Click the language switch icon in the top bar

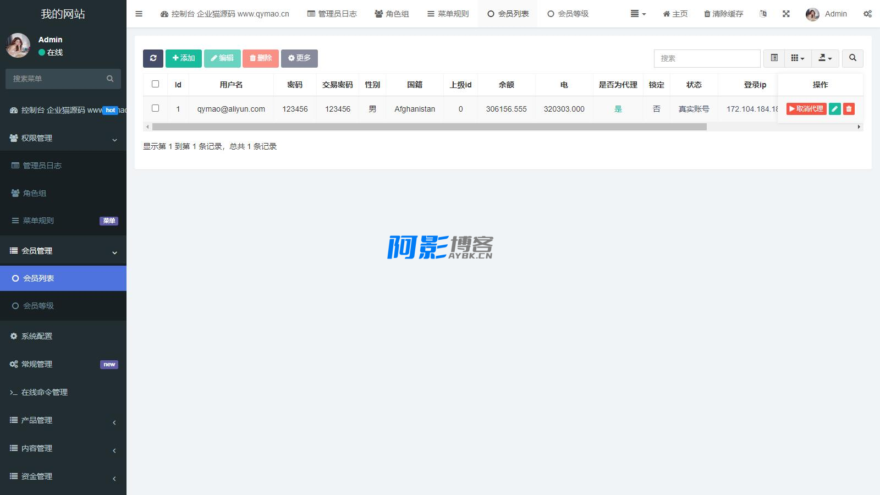click(x=763, y=14)
